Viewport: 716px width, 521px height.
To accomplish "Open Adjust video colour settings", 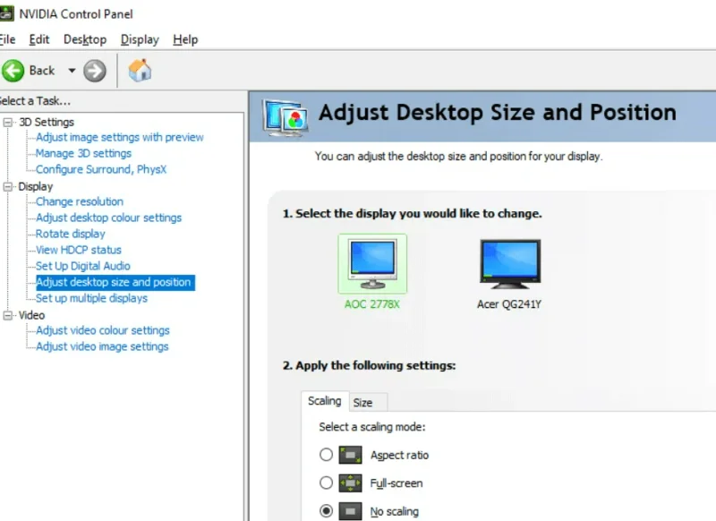I will pyautogui.click(x=103, y=330).
